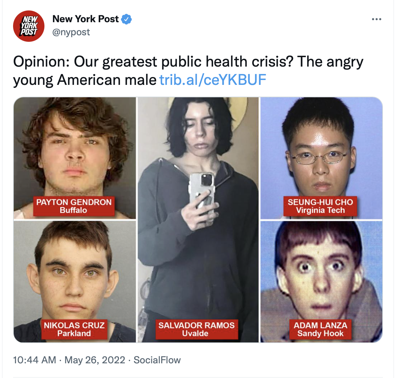Follow the trib.al/ceYKBUF link
The image size is (396, 378).
click(x=213, y=80)
